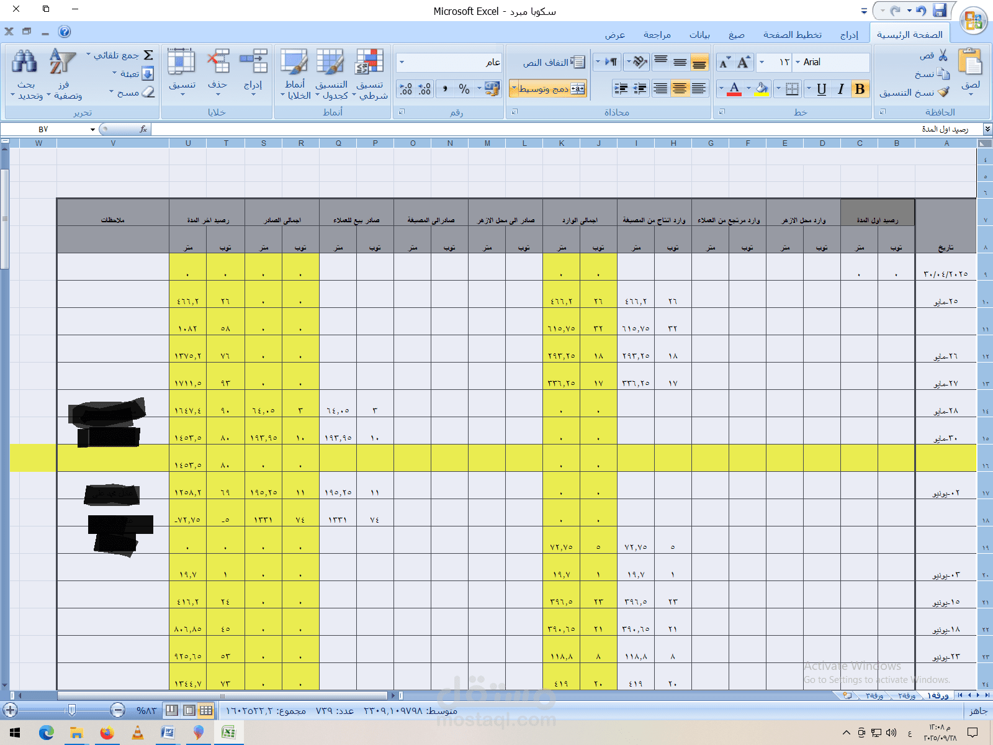
Task: Apply comma style number format
Action: (445, 89)
